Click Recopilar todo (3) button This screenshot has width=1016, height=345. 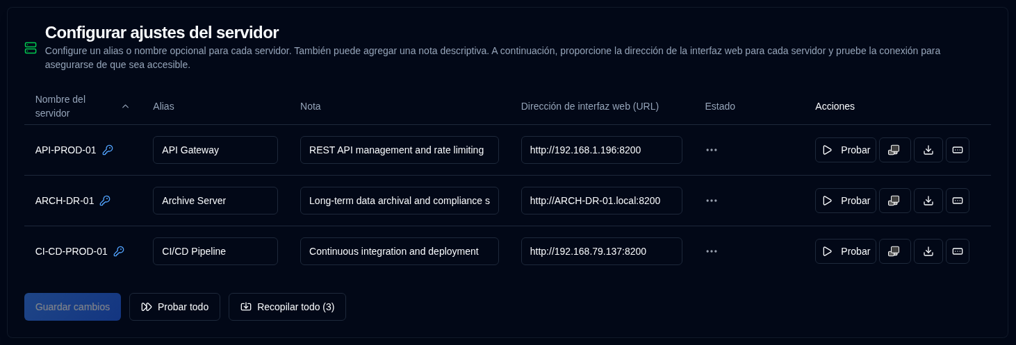click(x=287, y=307)
